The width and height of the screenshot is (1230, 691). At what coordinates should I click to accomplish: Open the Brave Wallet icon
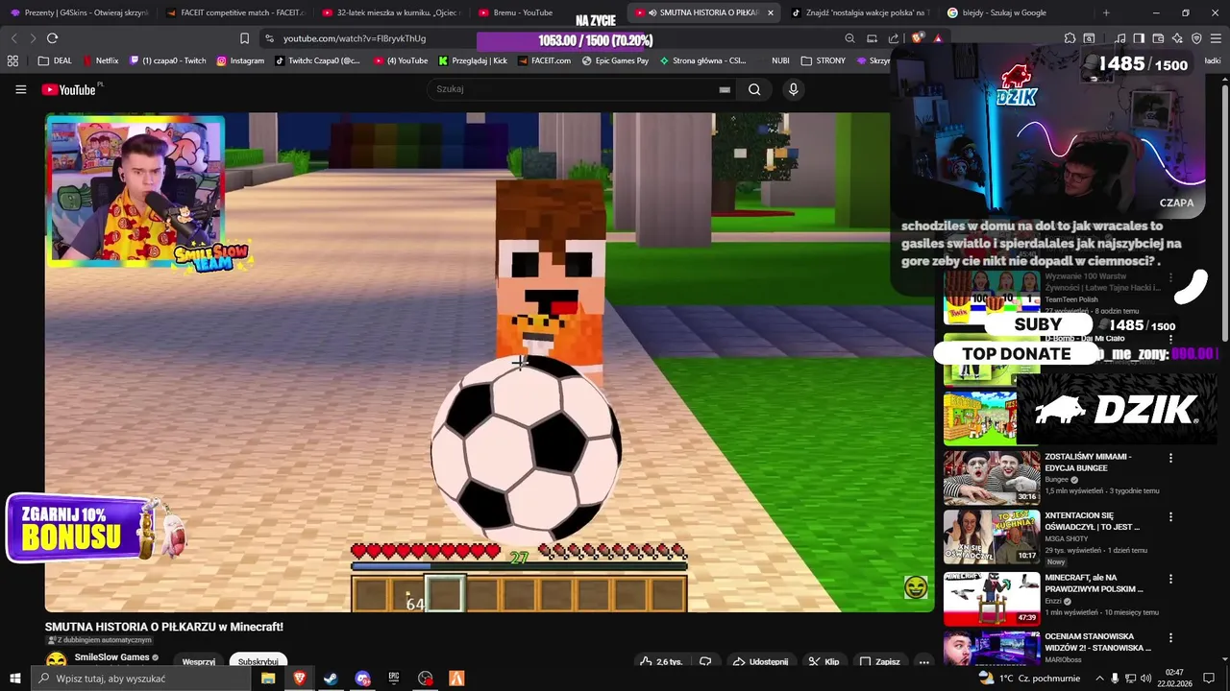click(1158, 38)
